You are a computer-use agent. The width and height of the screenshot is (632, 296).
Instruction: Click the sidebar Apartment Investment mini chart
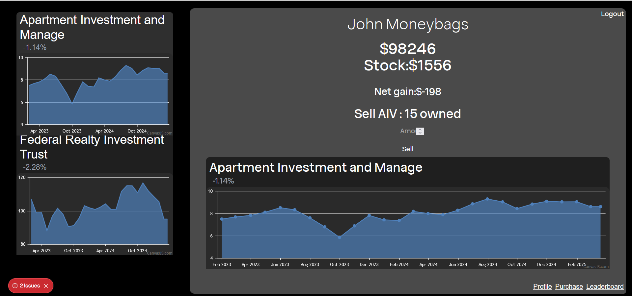95,94
